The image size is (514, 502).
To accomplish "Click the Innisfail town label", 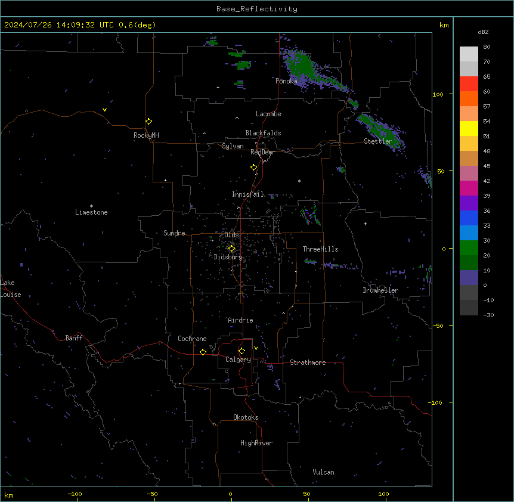I will [247, 194].
